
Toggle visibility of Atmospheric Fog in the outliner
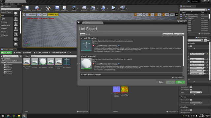[x=181, y=17]
